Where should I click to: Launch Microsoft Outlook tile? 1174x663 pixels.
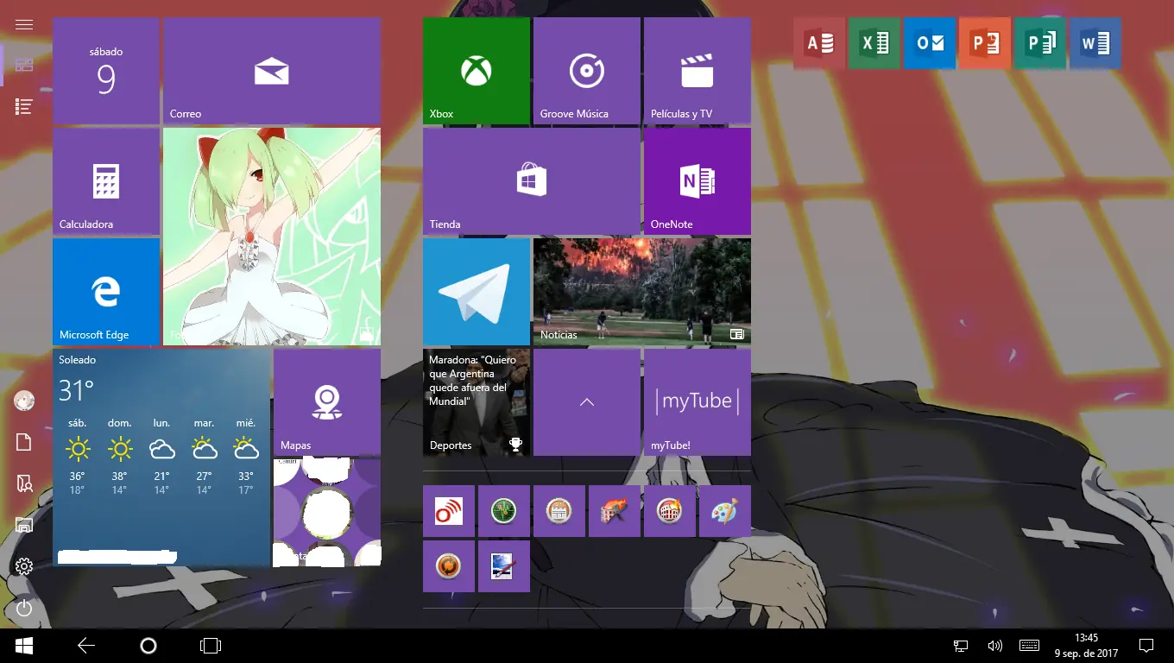click(x=930, y=43)
